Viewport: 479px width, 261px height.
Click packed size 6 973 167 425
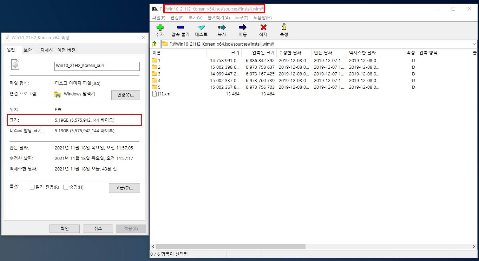[x=260, y=74]
